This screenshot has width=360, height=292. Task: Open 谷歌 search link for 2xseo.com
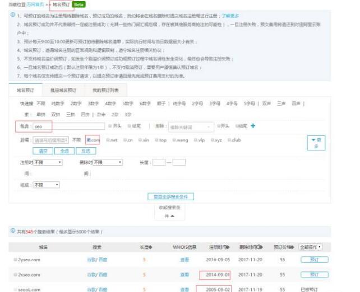click(91, 274)
